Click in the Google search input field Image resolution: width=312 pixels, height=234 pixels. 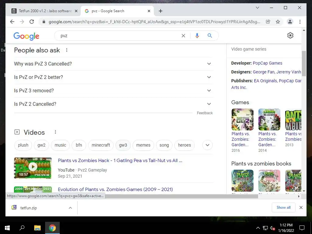coord(119,36)
